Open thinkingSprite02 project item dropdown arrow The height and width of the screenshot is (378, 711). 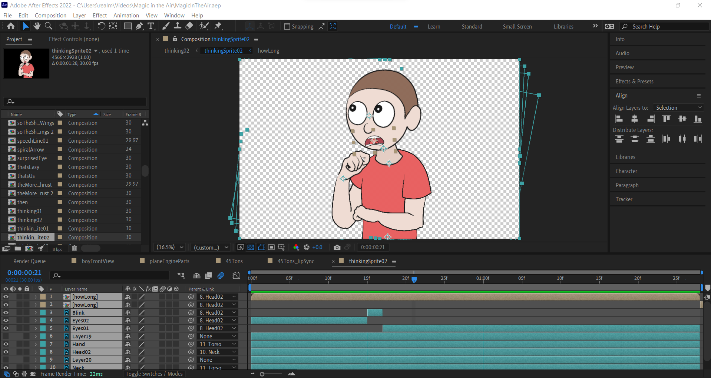(96, 51)
